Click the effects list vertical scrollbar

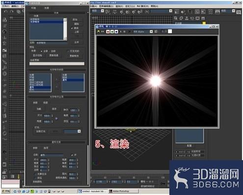click(65, 29)
